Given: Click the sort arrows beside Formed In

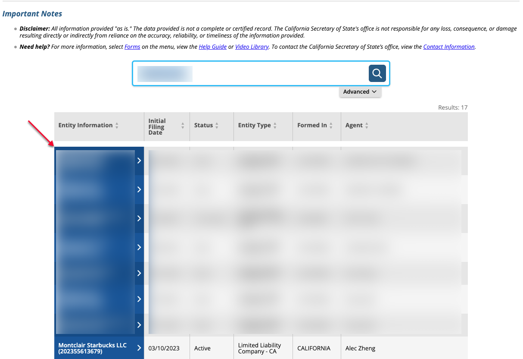Looking at the screenshot, I should [331, 126].
